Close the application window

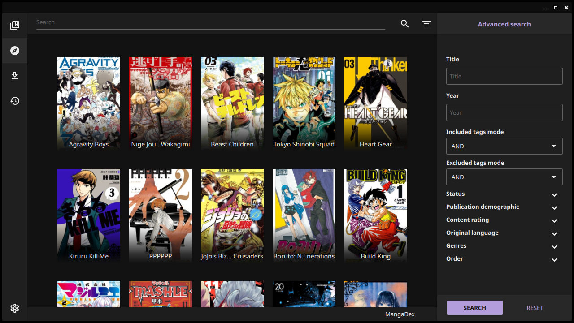tap(565, 7)
